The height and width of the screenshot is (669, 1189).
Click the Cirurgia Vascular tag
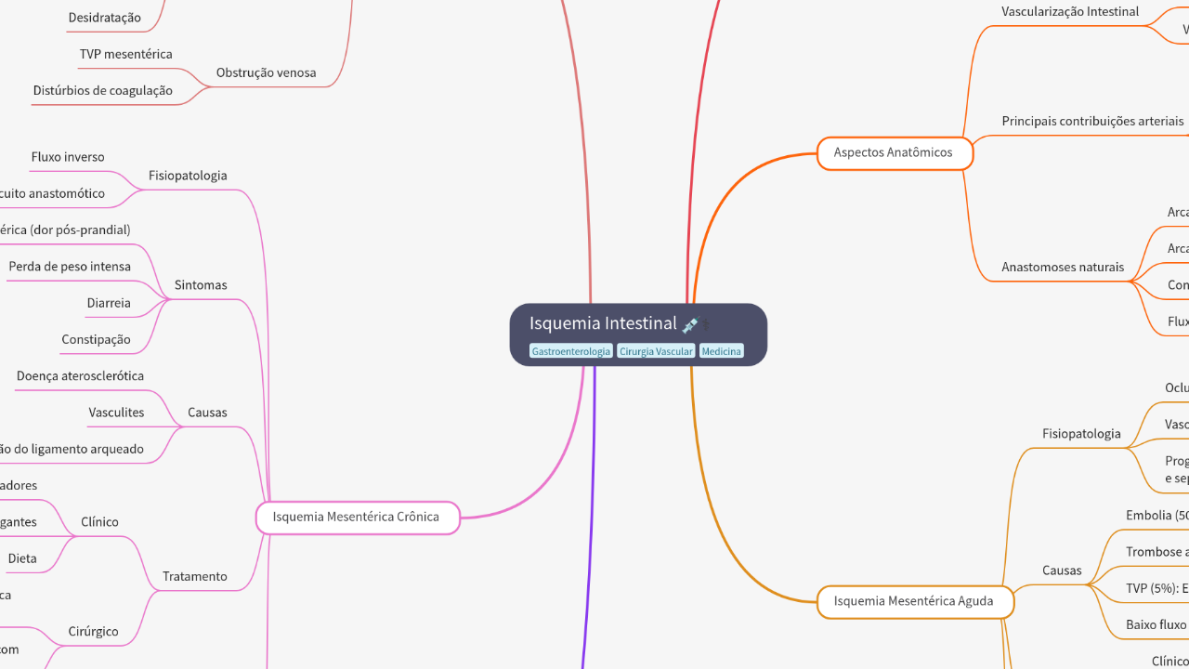pyautogui.click(x=656, y=351)
